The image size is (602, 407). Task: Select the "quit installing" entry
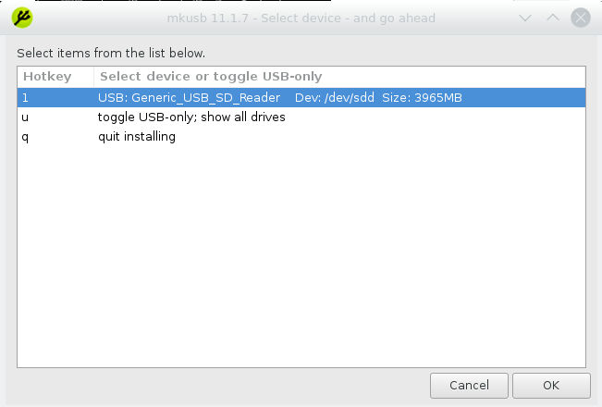tap(137, 137)
